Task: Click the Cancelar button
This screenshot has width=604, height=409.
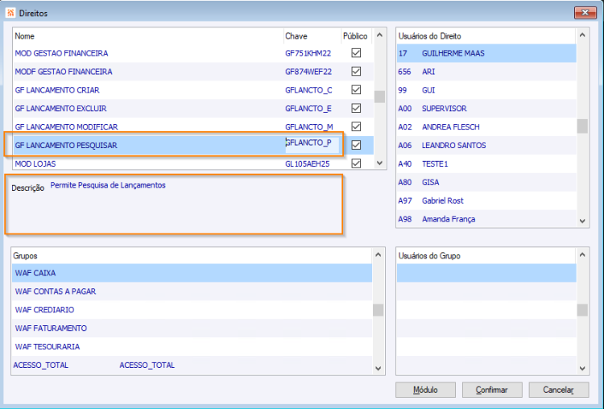Action: coord(559,390)
